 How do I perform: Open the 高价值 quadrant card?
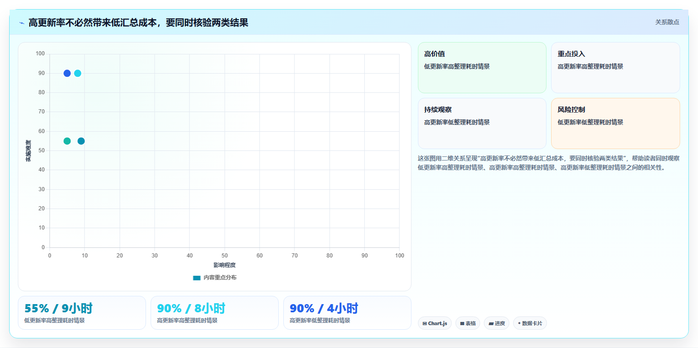[x=482, y=68]
